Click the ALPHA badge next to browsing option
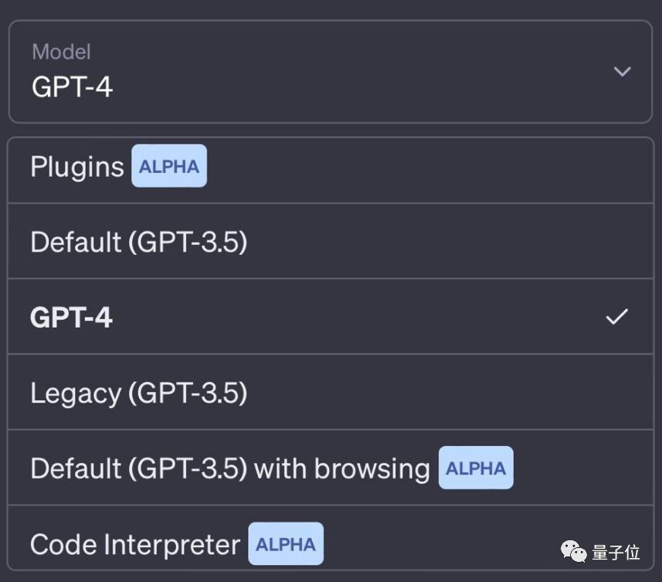 476,468
